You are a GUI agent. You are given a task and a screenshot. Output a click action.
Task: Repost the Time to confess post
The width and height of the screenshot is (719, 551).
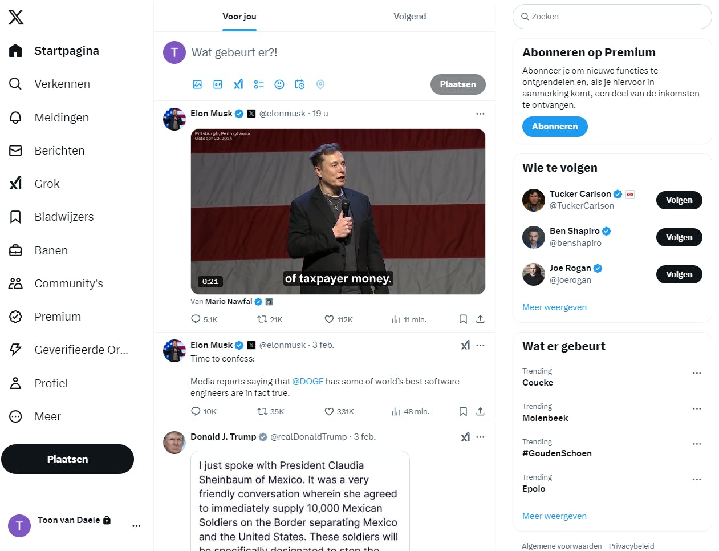(262, 411)
